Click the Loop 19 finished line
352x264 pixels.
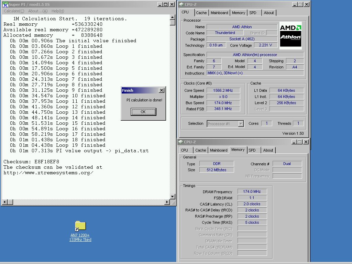57,145
